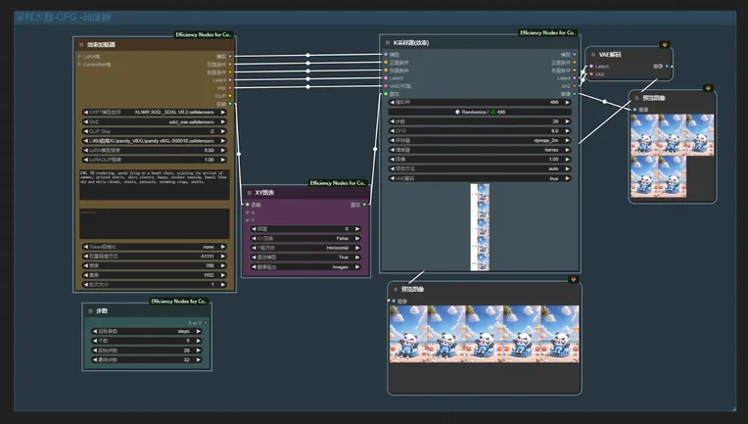Increase batch size 1 with right arrow
Image resolution: width=748 pixels, height=424 pixels.
[x=223, y=285]
